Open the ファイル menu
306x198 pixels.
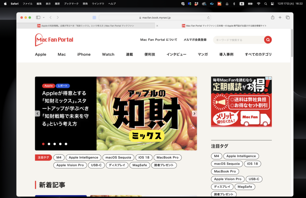pyautogui.click(x=27, y=4)
